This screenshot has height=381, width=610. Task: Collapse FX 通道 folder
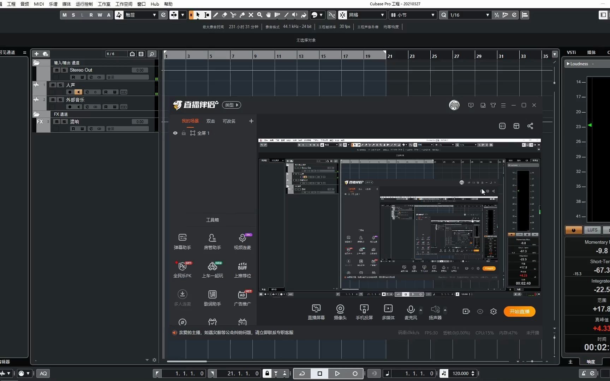pyautogui.click(x=36, y=114)
